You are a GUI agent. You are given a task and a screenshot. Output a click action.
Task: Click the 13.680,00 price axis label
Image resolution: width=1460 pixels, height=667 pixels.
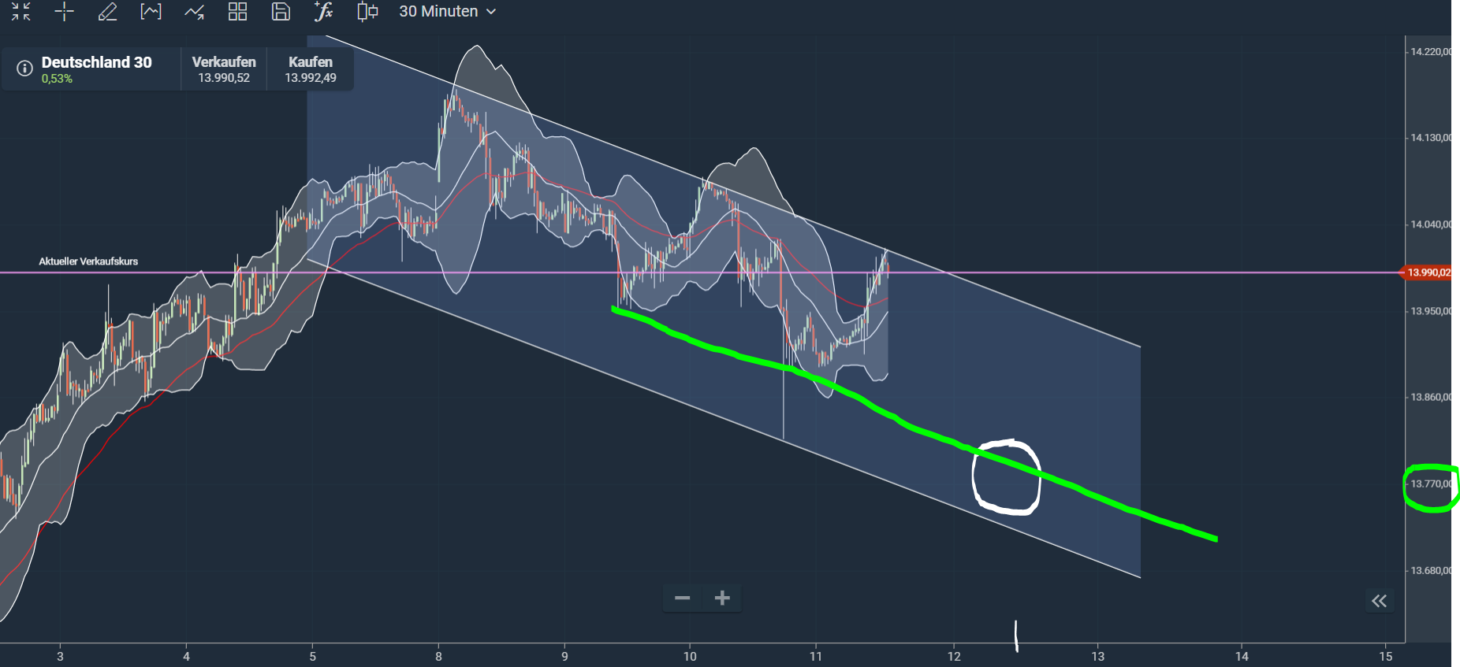(1430, 570)
